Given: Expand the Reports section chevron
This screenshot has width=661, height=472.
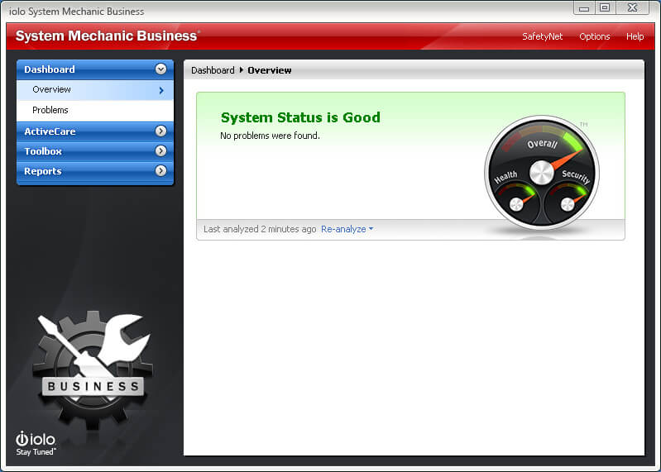Looking at the screenshot, I should pyautogui.click(x=160, y=171).
